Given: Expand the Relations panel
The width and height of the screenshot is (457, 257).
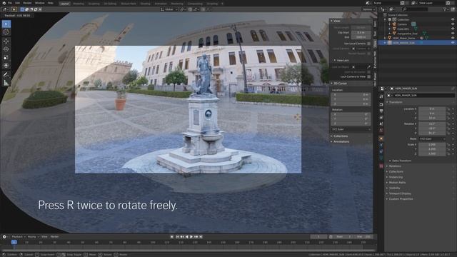Looking at the screenshot, I should [x=395, y=166].
